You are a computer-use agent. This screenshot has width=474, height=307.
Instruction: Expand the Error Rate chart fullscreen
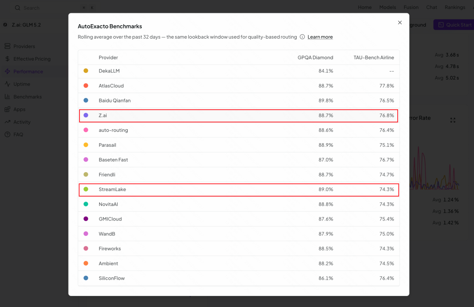453,120
